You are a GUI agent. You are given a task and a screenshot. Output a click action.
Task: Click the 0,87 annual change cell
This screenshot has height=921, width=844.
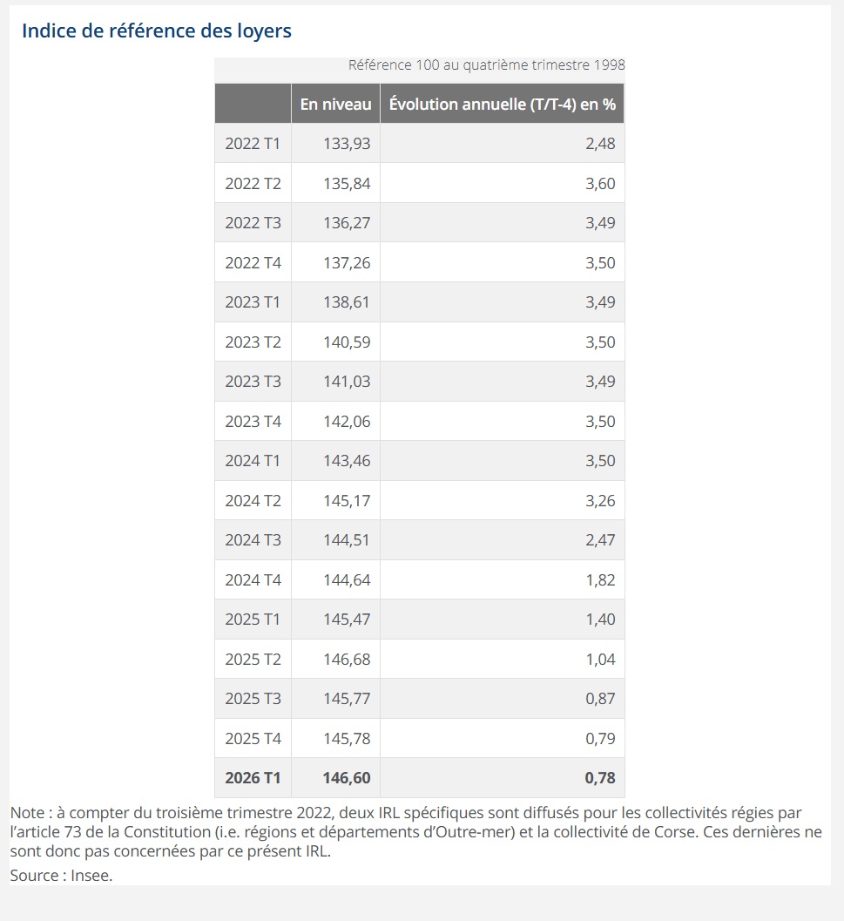600,699
